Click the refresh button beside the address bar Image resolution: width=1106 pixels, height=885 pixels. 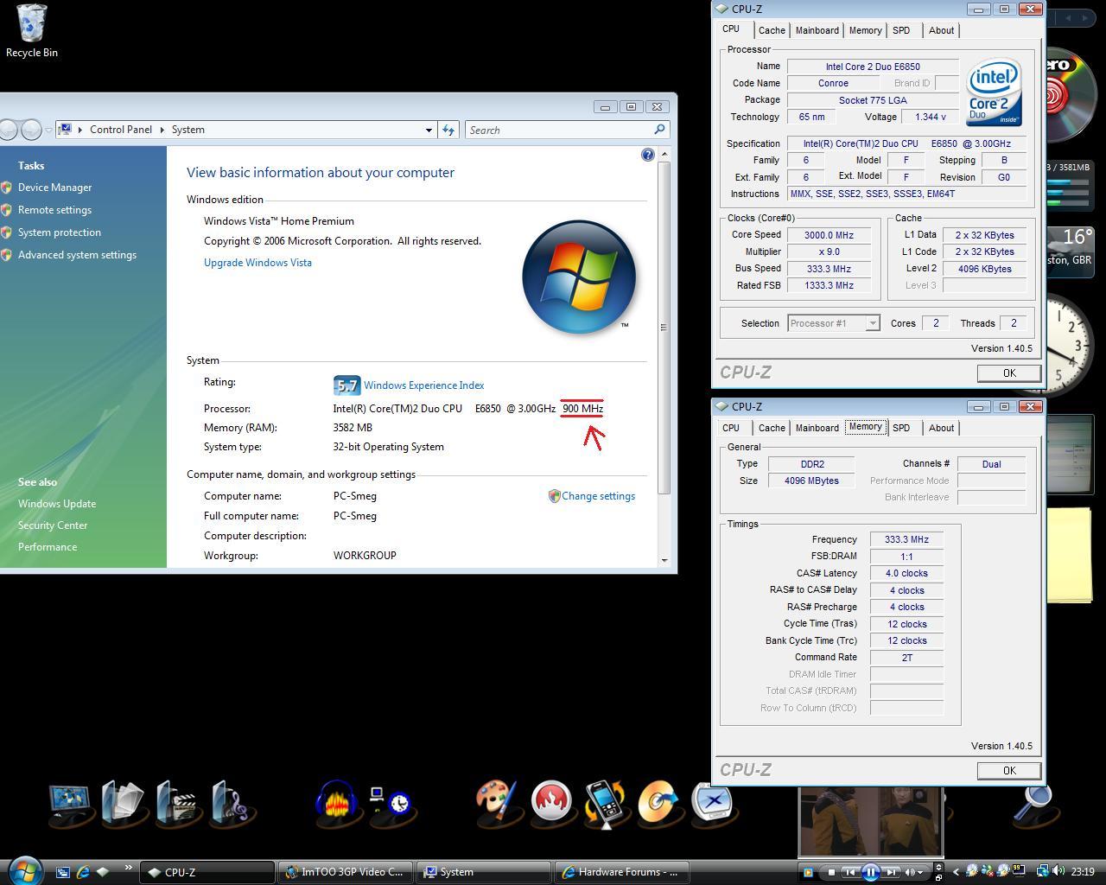tap(448, 130)
